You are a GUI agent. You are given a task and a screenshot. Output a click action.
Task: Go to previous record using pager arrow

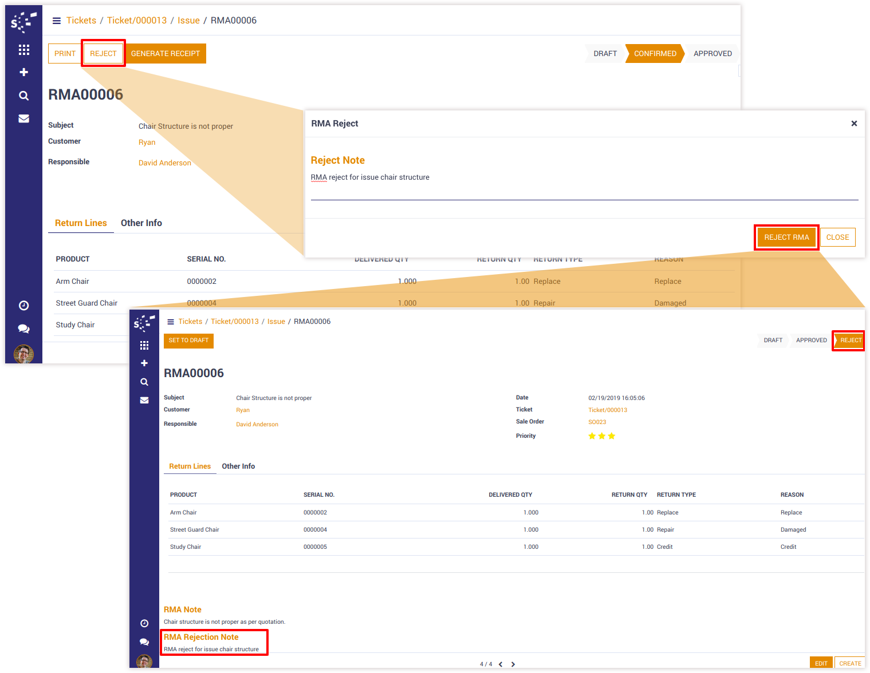point(501,664)
